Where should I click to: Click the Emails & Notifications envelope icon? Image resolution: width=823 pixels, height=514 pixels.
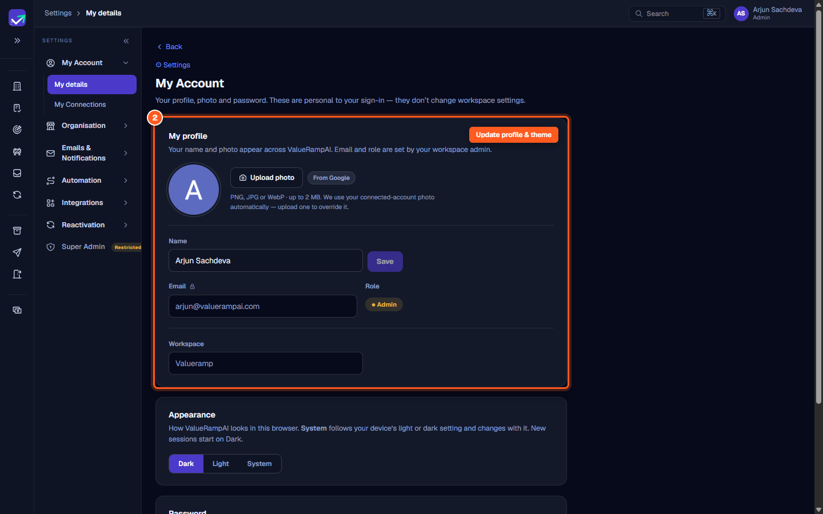pyautogui.click(x=50, y=153)
